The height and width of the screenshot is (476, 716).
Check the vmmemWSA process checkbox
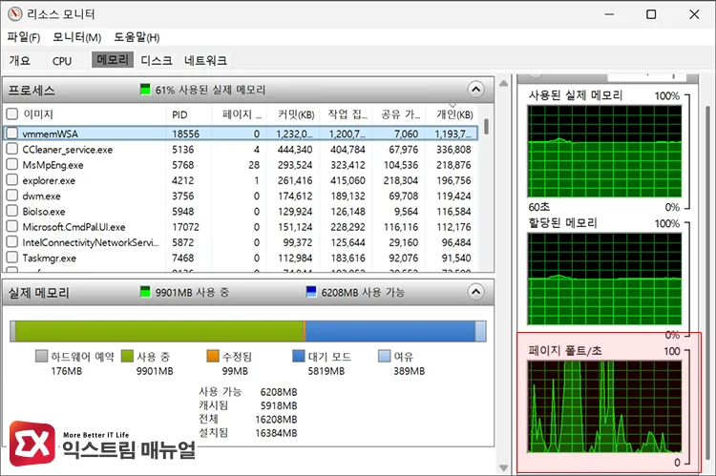click(x=11, y=134)
